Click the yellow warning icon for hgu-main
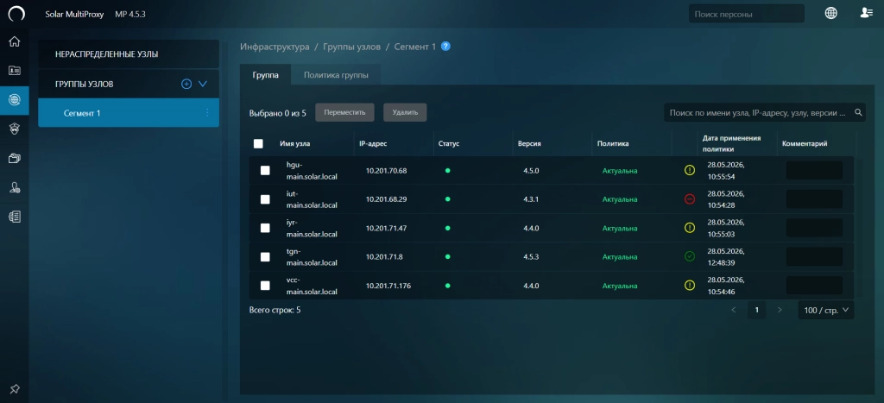This screenshot has height=403, width=884. click(x=689, y=170)
